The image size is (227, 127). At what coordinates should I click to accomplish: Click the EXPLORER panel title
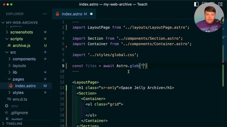[x=15, y=14]
